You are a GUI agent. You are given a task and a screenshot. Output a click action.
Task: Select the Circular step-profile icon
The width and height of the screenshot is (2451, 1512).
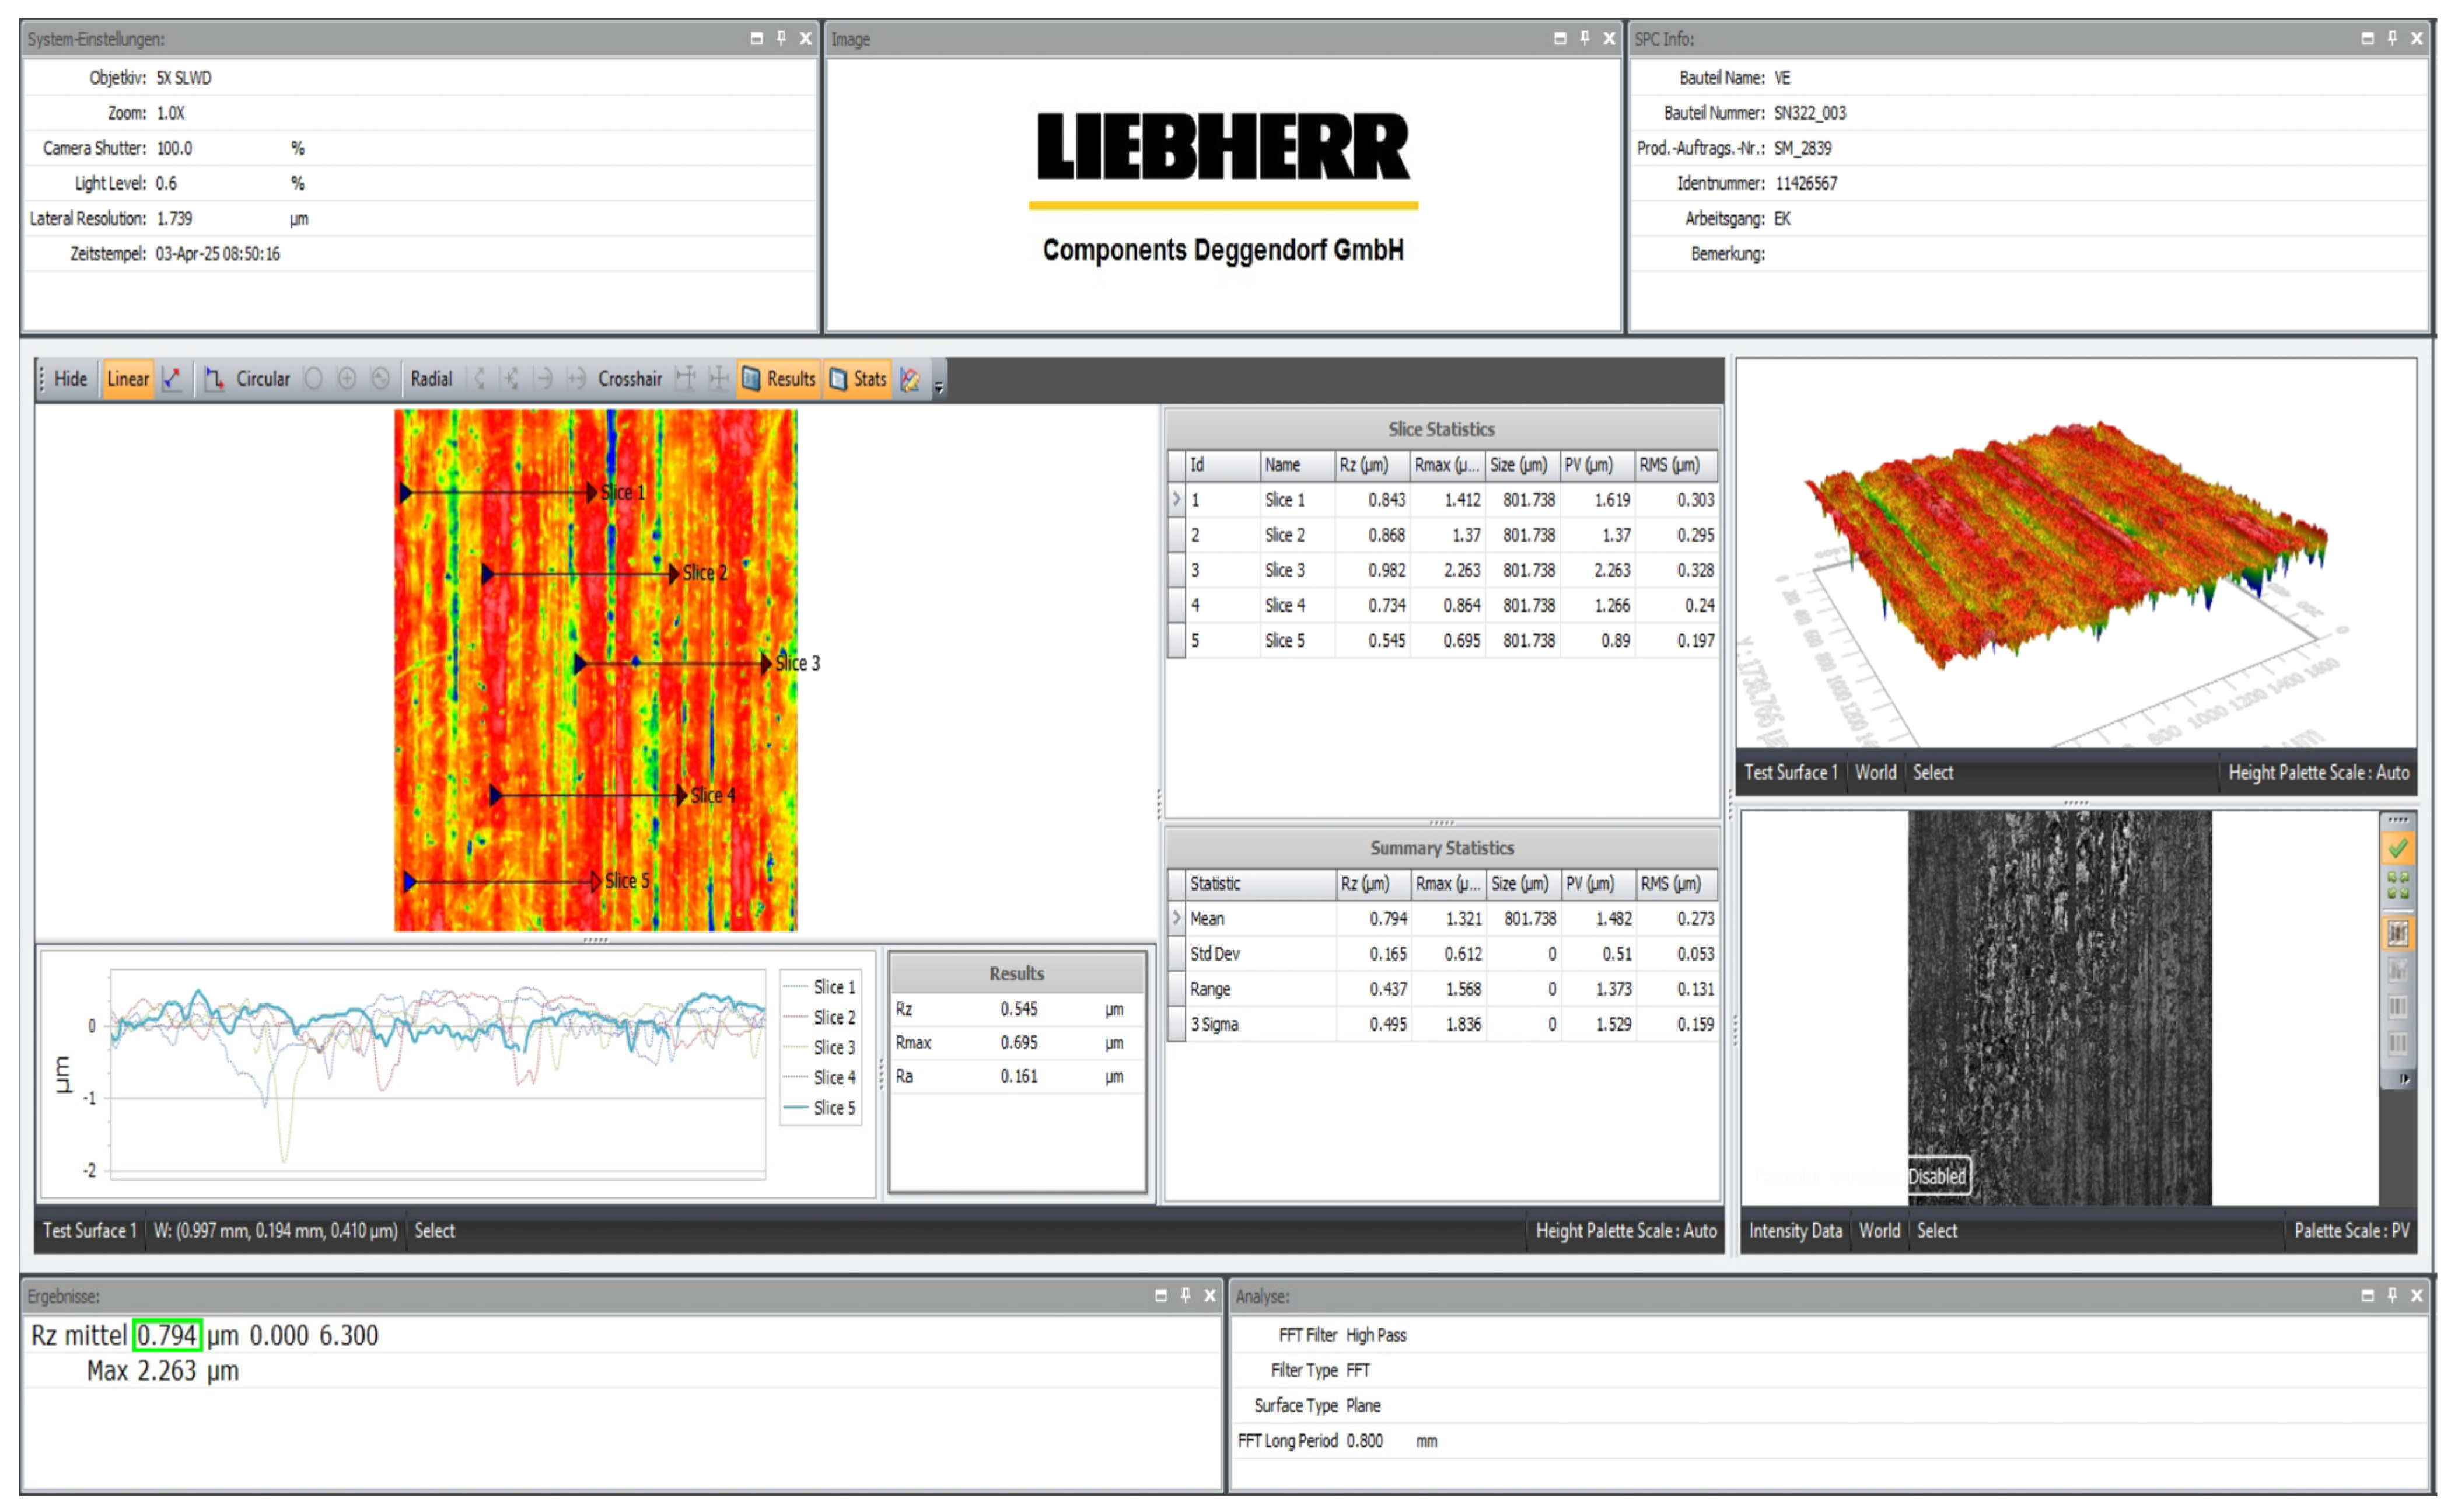[214, 380]
